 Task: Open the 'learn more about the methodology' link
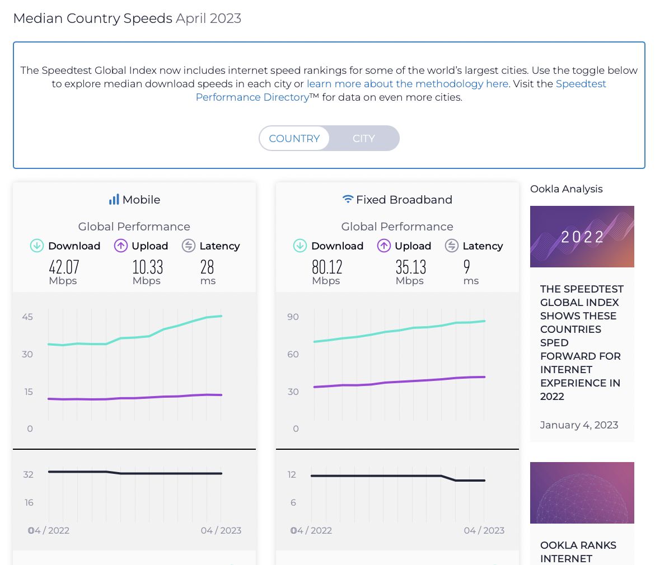click(x=408, y=84)
